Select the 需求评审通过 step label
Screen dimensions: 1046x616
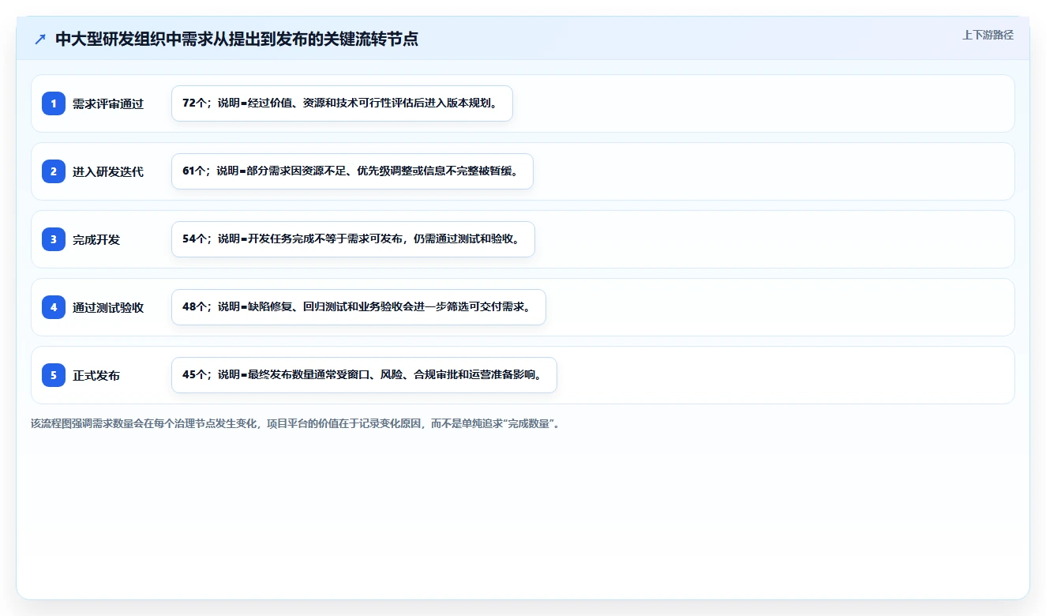click(x=108, y=104)
